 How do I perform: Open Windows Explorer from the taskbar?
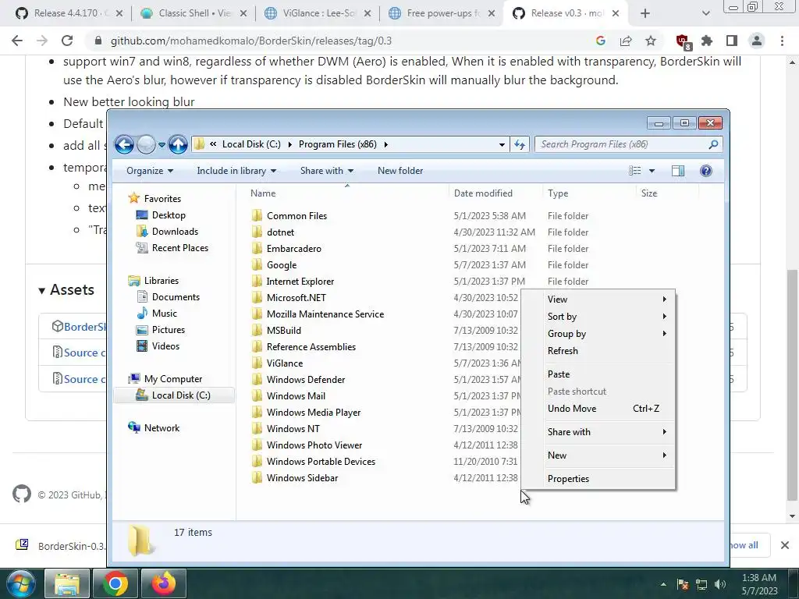(x=67, y=583)
